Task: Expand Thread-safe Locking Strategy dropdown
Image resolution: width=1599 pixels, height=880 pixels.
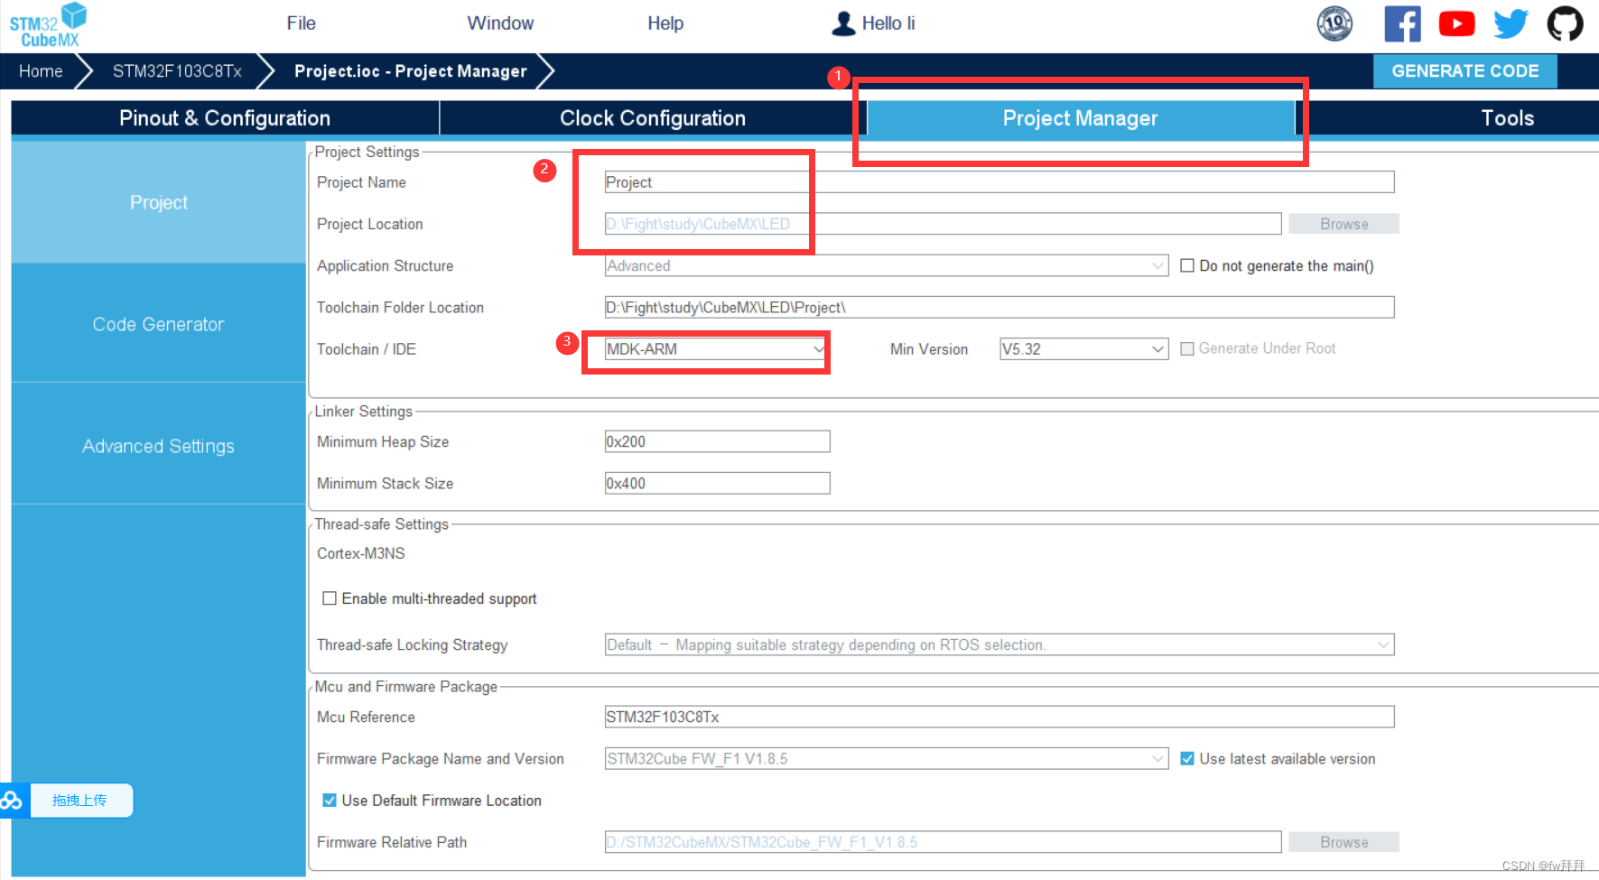Action: (x=999, y=644)
